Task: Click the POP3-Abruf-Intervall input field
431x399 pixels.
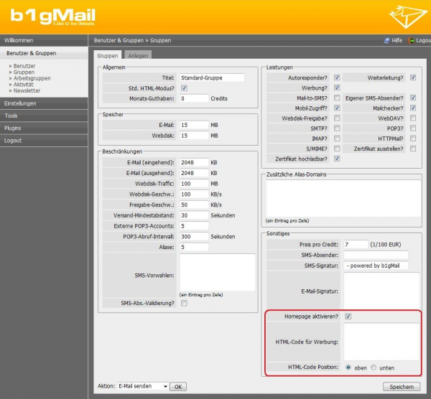Action: point(194,236)
